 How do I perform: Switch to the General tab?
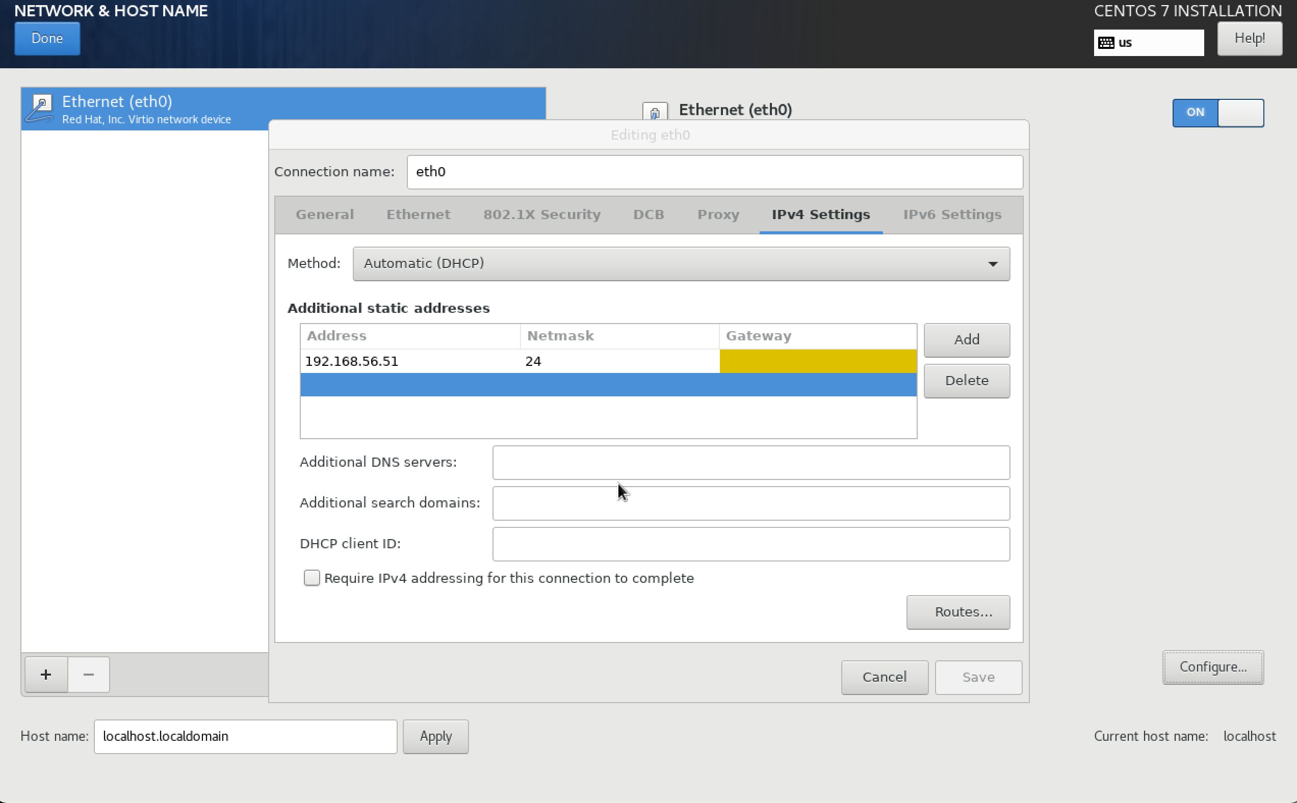(325, 215)
